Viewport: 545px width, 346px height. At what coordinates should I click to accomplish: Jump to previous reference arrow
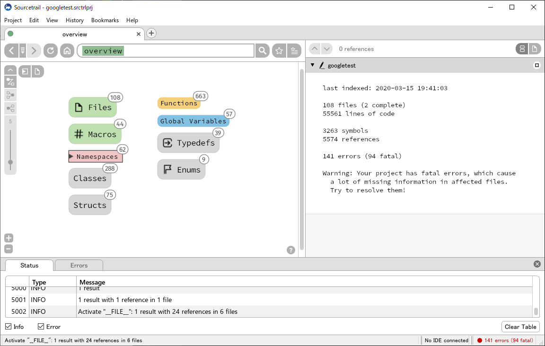click(315, 49)
